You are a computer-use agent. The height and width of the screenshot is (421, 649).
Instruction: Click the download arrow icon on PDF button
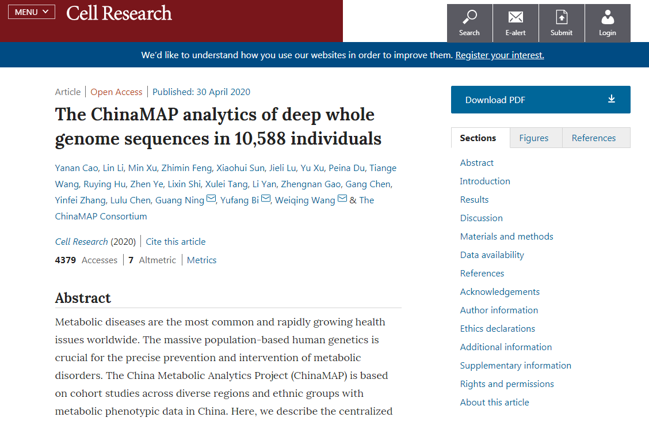pos(612,99)
